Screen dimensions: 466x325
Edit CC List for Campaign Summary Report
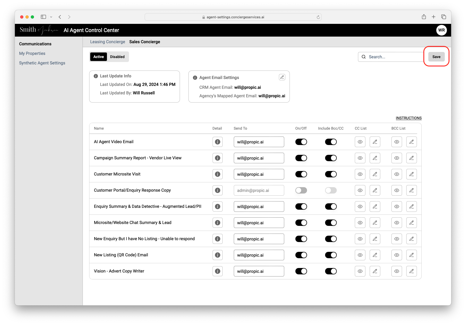coord(375,158)
